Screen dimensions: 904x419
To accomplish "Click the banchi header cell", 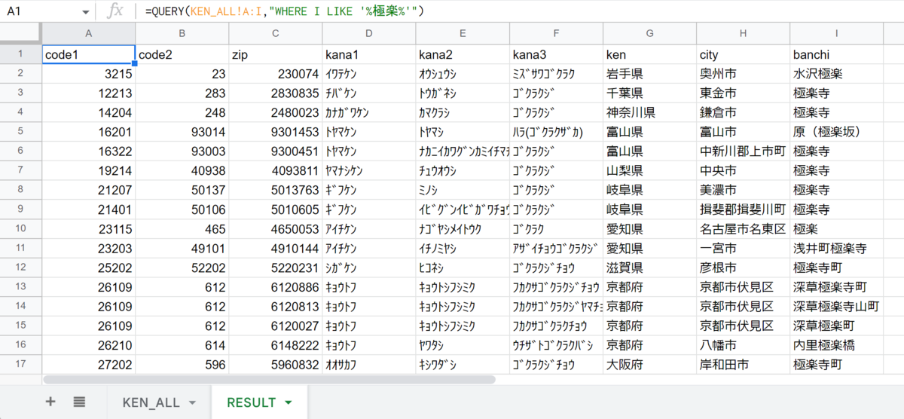I will (836, 54).
